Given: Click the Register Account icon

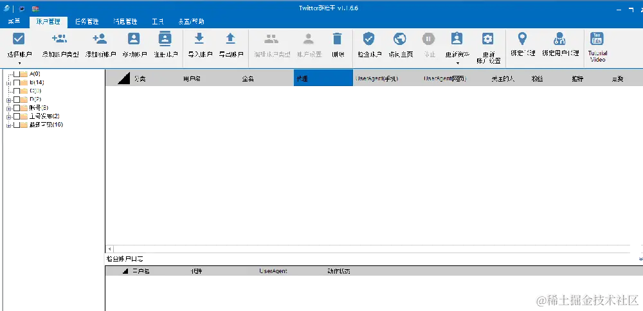Looking at the screenshot, I should [165, 39].
